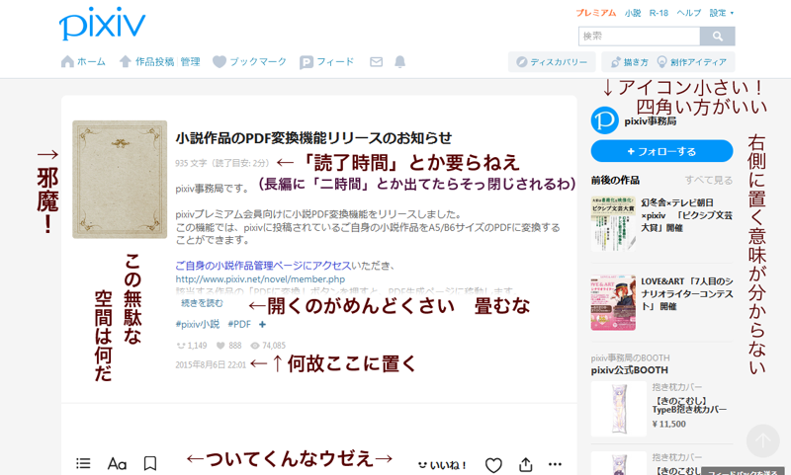
Task: Open the 管理 manage link
Action: coord(190,62)
